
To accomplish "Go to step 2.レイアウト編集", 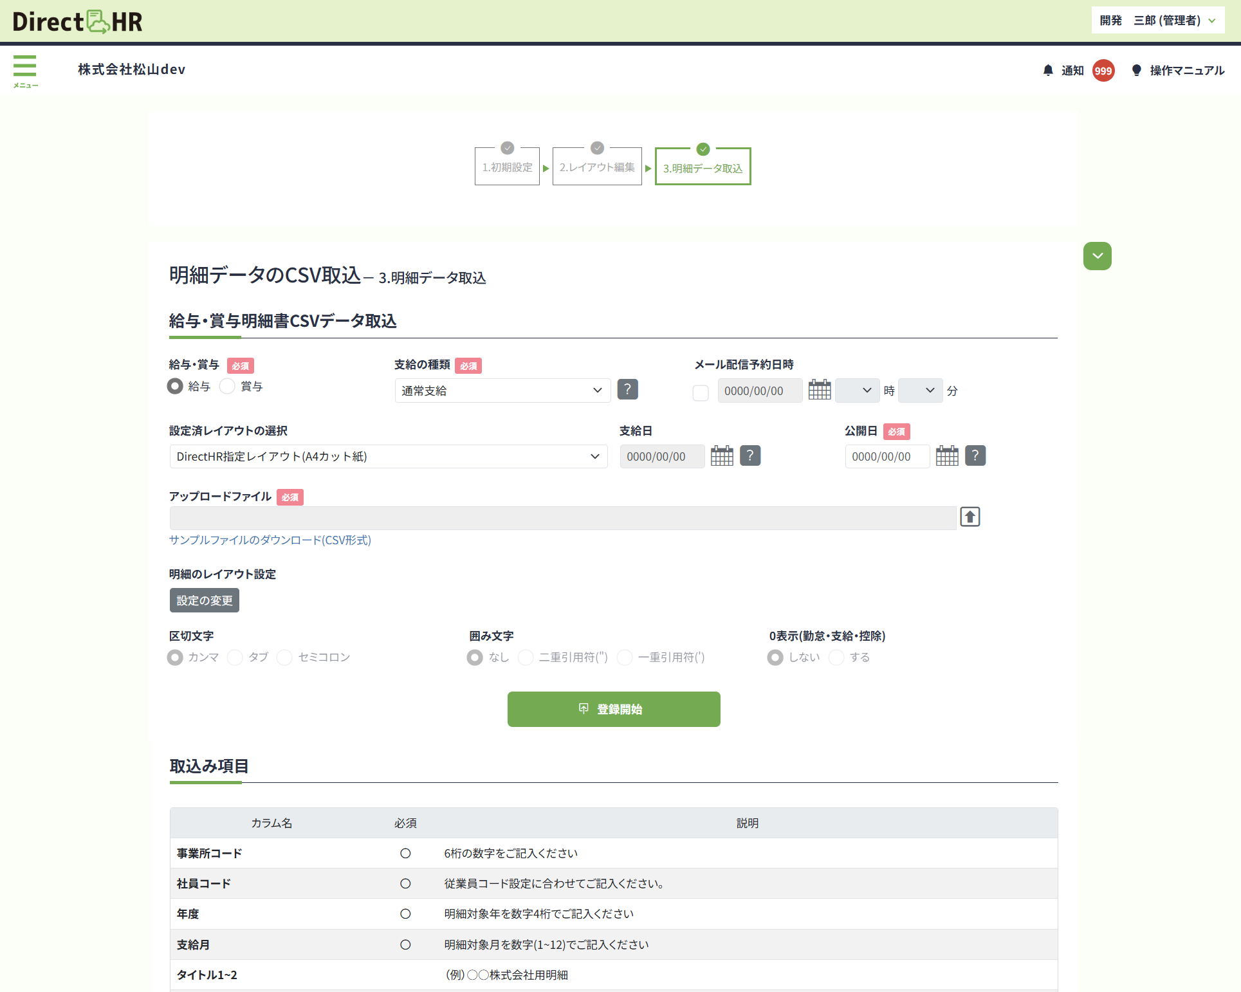I will 596,167.
